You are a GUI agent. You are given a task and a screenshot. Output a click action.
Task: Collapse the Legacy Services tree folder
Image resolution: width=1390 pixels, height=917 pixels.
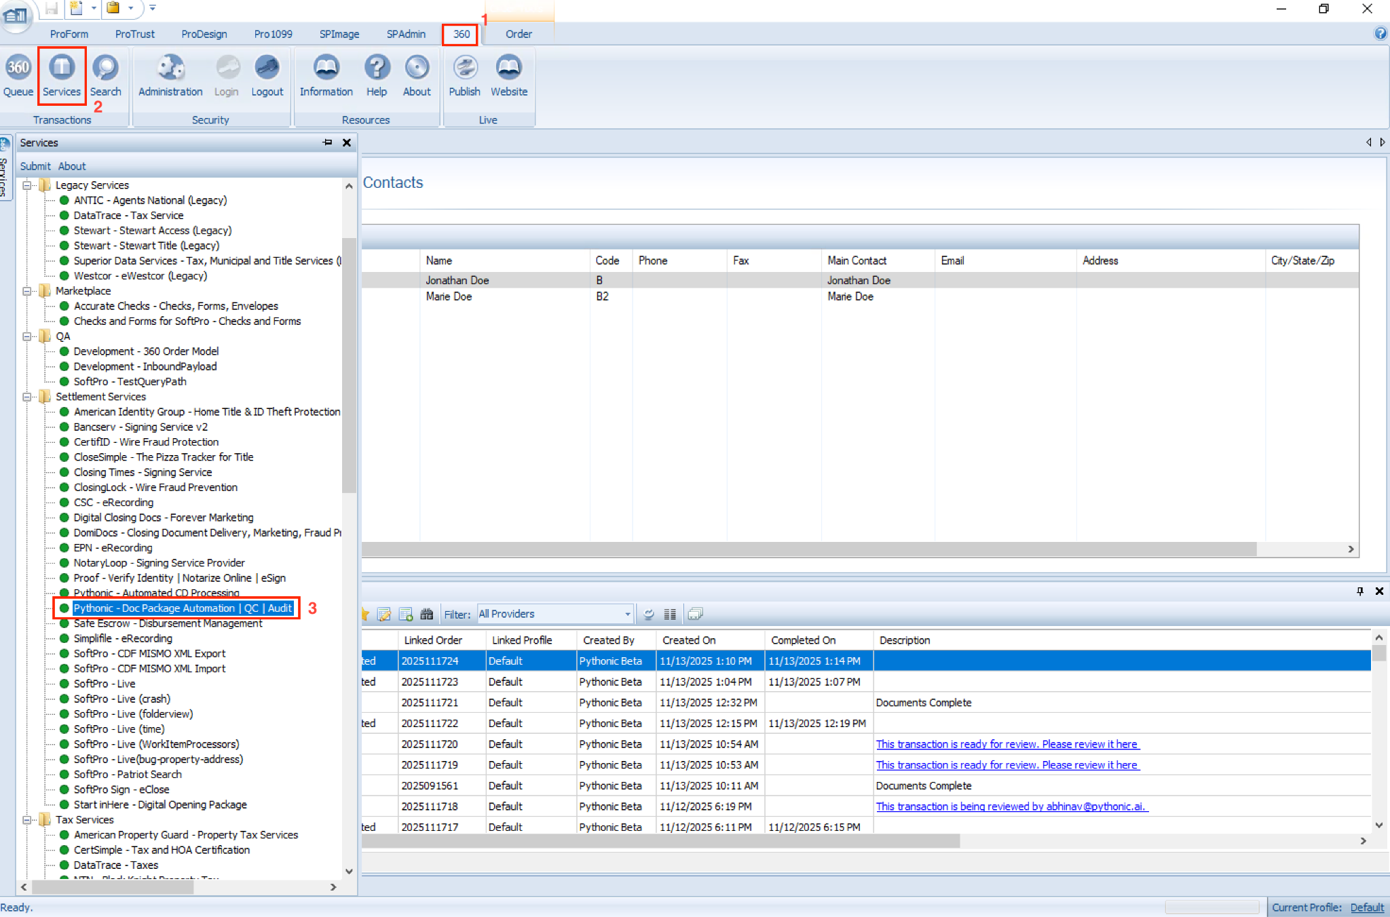[x=26, y=185]
